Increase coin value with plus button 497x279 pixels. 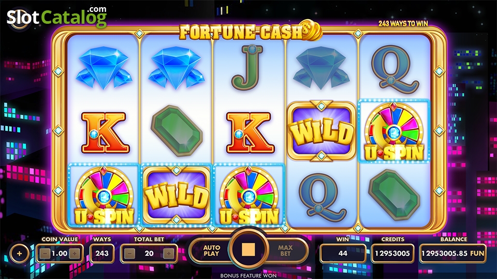tap(75, 253)
